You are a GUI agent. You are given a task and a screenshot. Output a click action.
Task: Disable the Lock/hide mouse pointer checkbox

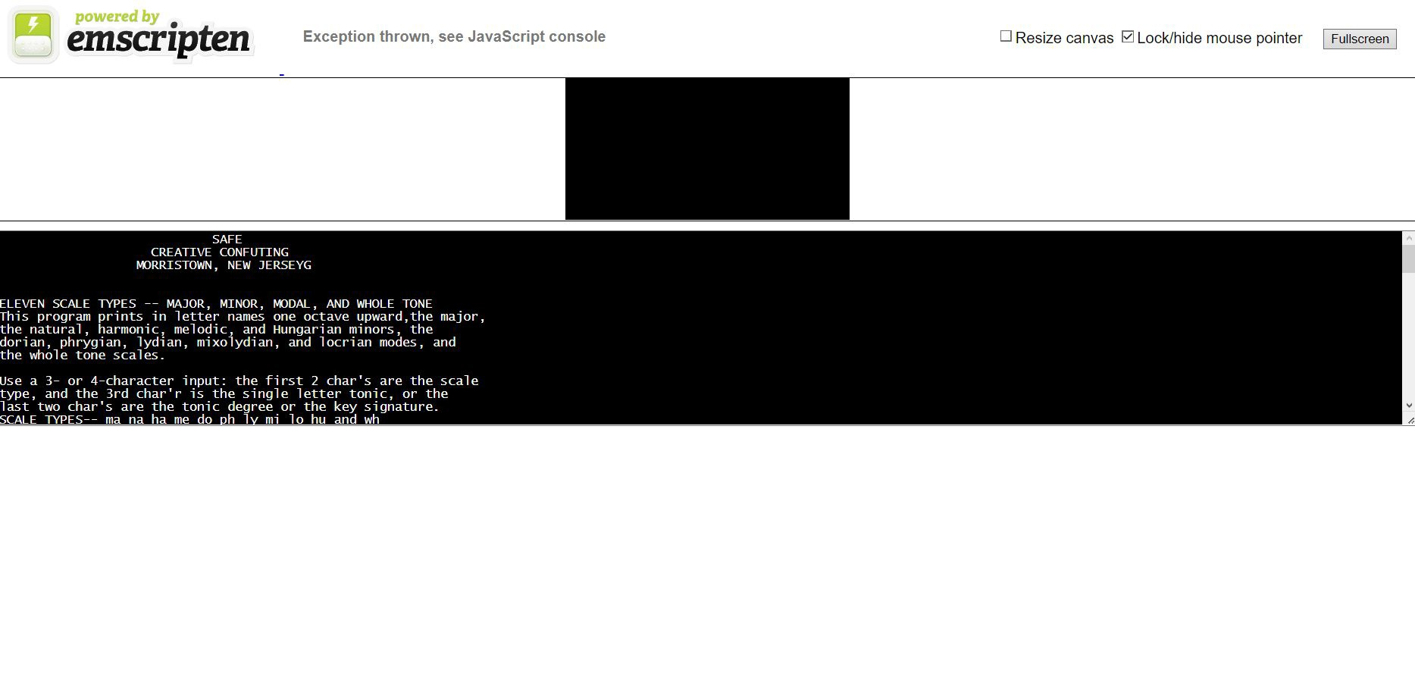pos(1128,36)
